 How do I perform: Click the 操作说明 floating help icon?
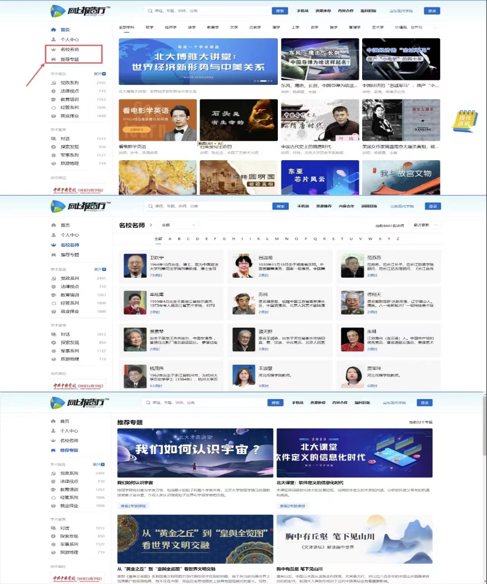tap(465, 120)
